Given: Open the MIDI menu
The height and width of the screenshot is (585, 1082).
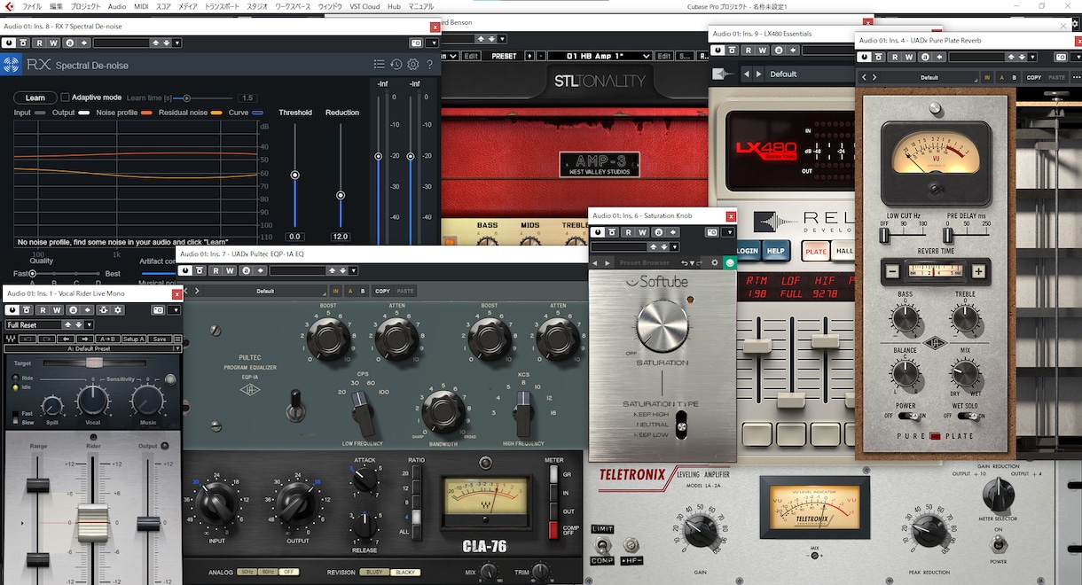Looking at the screenshot, I should [141, 6].
